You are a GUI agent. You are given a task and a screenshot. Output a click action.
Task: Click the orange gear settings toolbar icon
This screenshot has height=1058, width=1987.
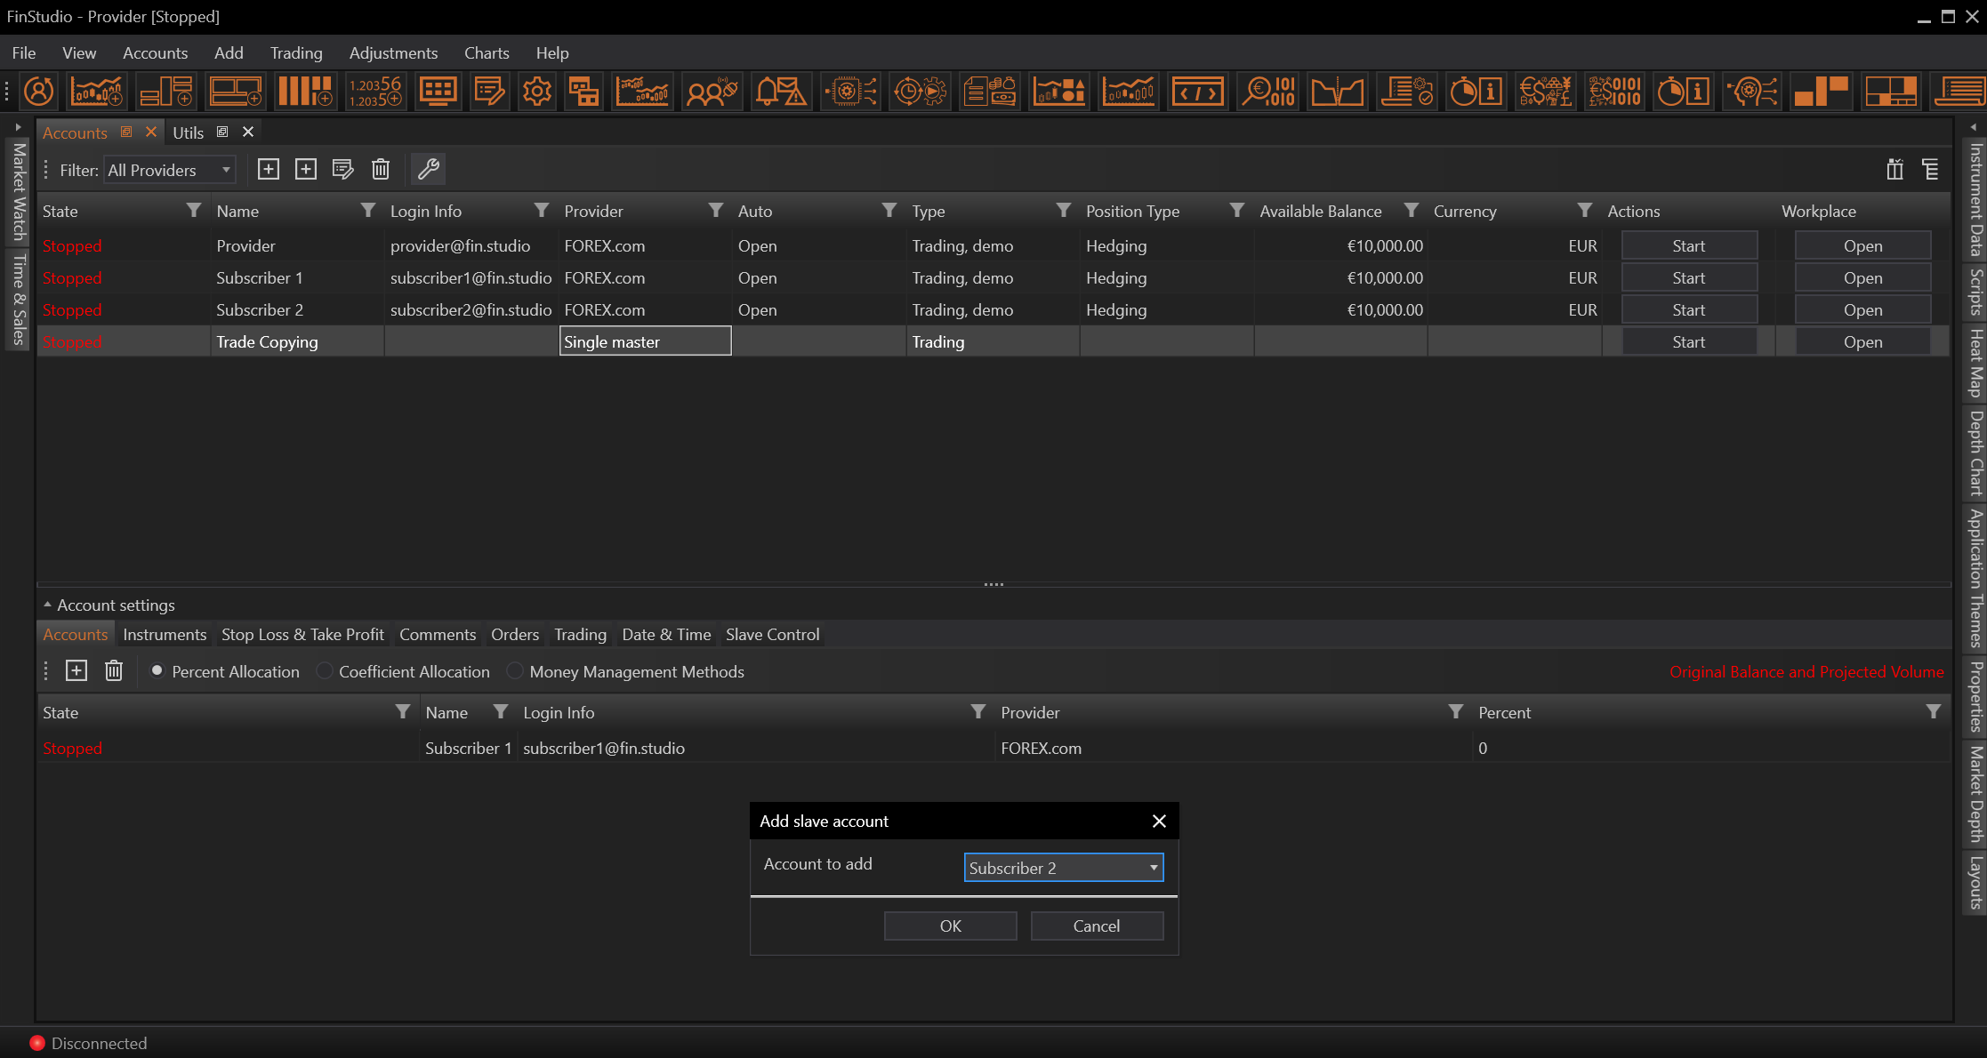pos(536,92)
